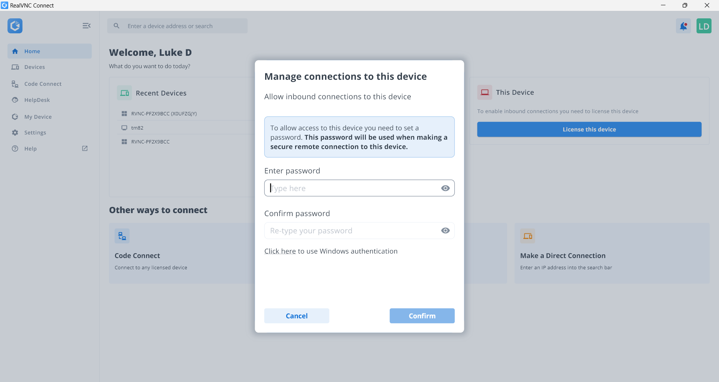The width and height of the screenshot is (719, 382).
Task: Show the entered password with the eye toggle
Action: tap(445, 188)
